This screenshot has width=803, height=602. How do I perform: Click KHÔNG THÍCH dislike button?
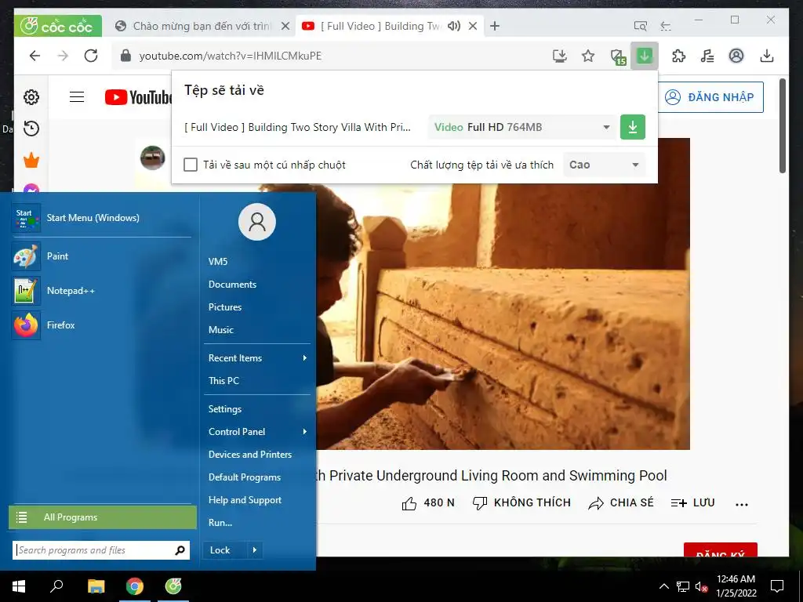click(521, 502)
